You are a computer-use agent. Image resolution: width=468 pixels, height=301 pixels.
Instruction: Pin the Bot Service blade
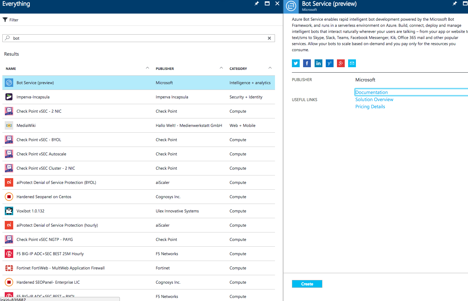(455, 3)
